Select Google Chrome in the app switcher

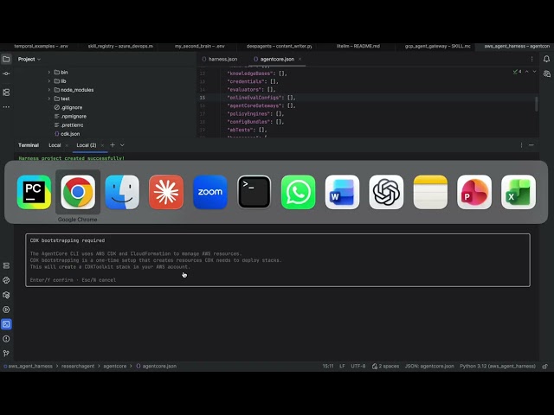tap(78, 192)
